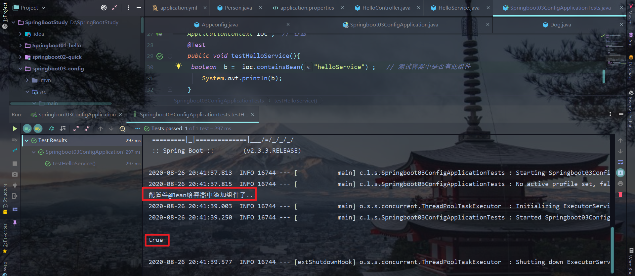The width and height of the screenshot is (635, 276).
Task: Click the lightbulb intention icon on line 30
Action: click(x=179, y=66)
